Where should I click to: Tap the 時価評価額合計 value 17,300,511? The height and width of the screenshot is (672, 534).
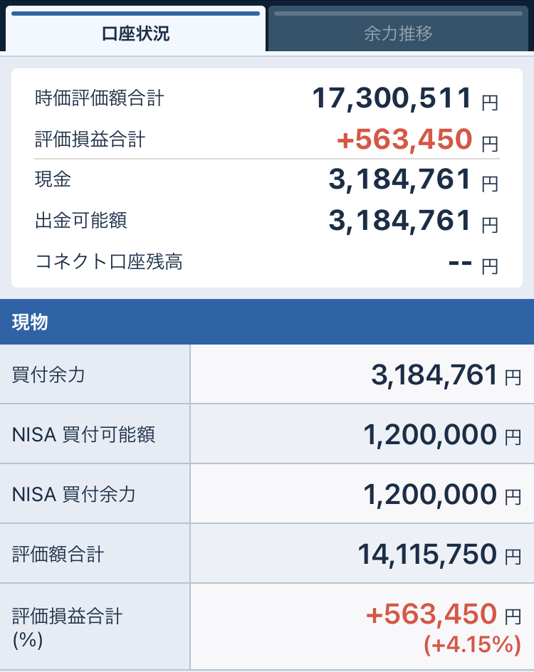point(392,98)
